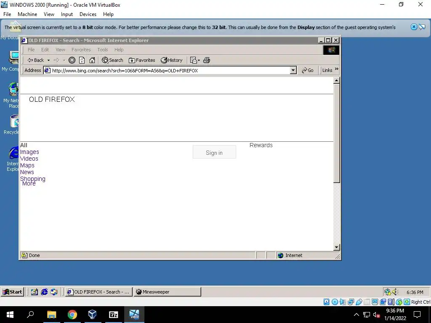Open 7-Zip from the host taskbar
The height and width of the screenshot is (323, 431).
coord(114,315)
